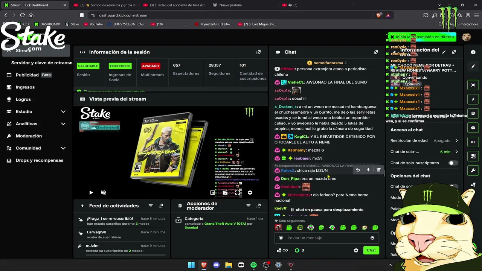The height and width of the screenshot is (271, 482).
Task: Click the Inicia la transmisión en directo button
Action: [x=422, y=37]
